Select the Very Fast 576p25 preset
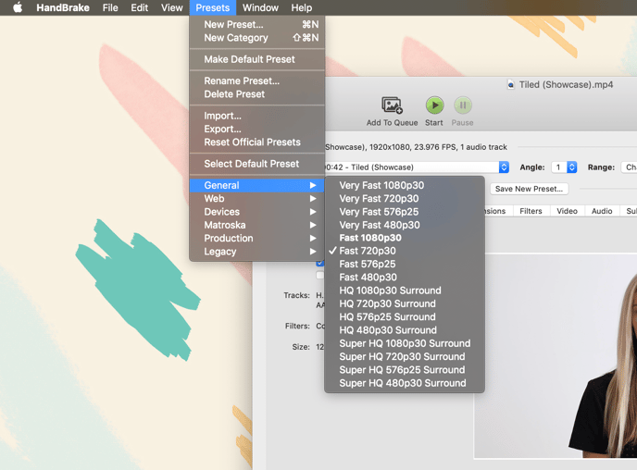 point(405,212)
